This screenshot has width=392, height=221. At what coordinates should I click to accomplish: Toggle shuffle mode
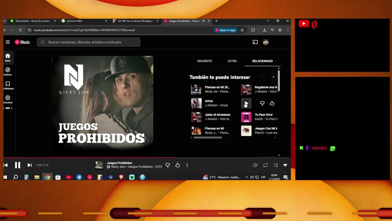point(275,165)
